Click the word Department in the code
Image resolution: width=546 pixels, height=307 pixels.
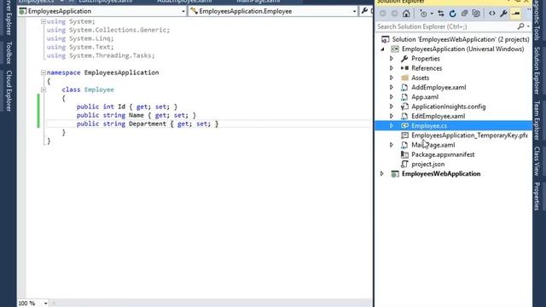(x=148, y=124)
